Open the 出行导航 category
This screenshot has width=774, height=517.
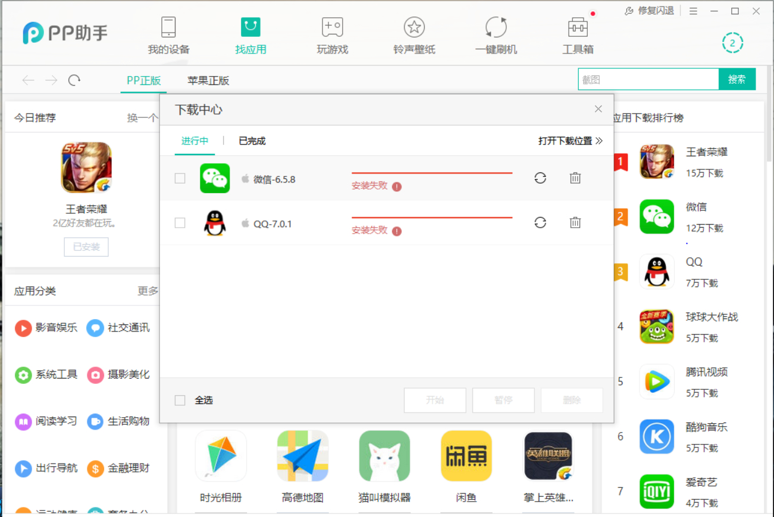46,468
